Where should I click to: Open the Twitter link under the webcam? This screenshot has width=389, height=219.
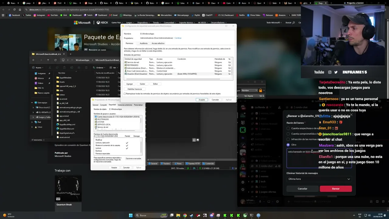[x=336, y=72]
